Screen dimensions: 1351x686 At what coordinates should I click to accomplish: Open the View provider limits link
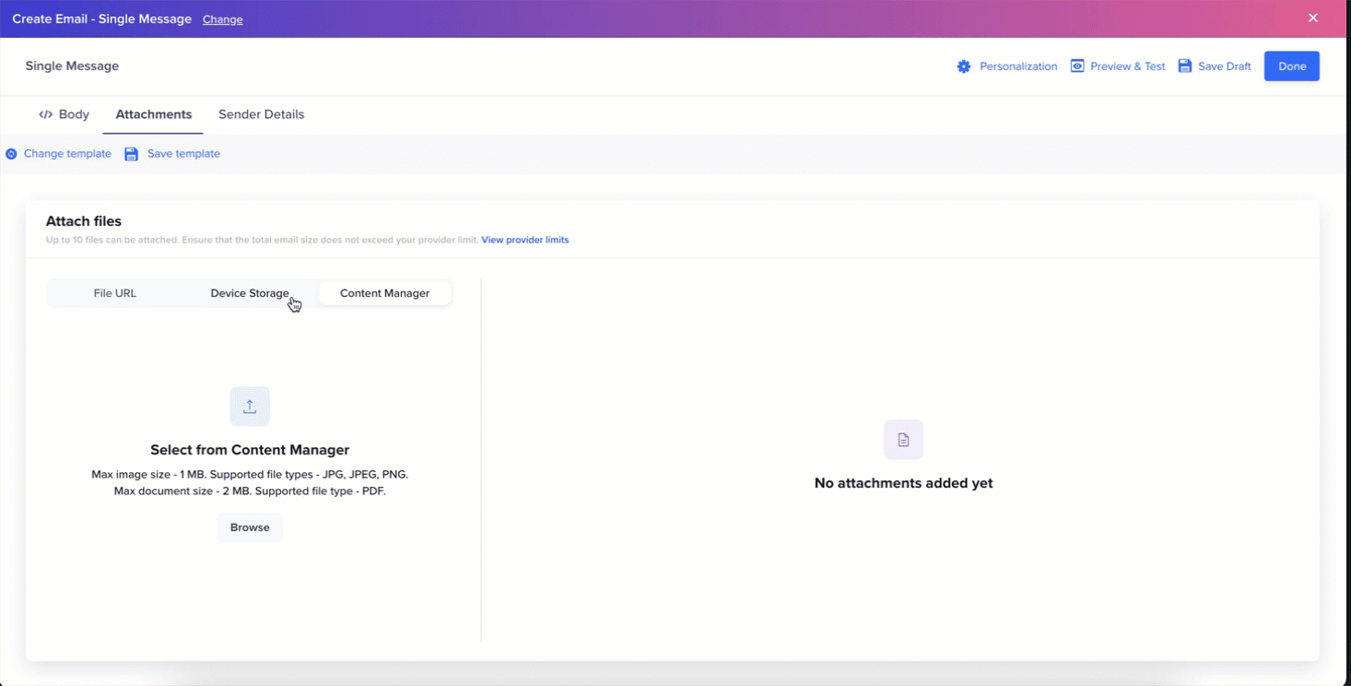pyautogui.click(x=525, y=239)
